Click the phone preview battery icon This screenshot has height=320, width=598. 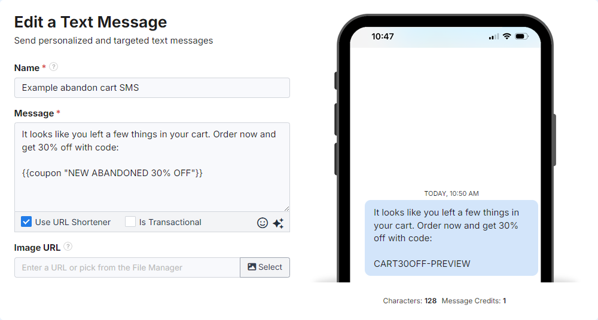point(521,36)
